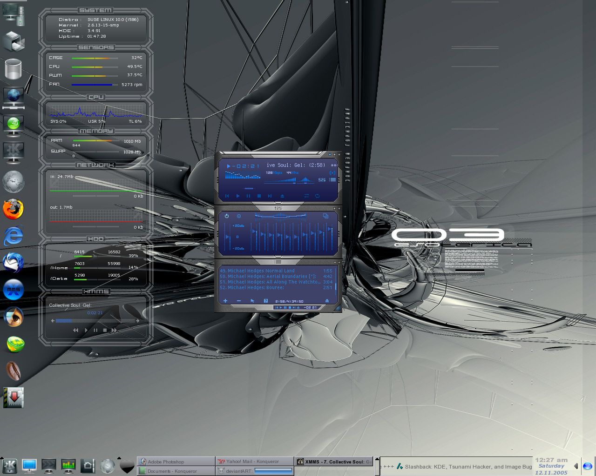Screen dimensions: 596x476
Task: Play in the desktop XMMS widget
Action: pyautogui.click(x=86, y=330)
